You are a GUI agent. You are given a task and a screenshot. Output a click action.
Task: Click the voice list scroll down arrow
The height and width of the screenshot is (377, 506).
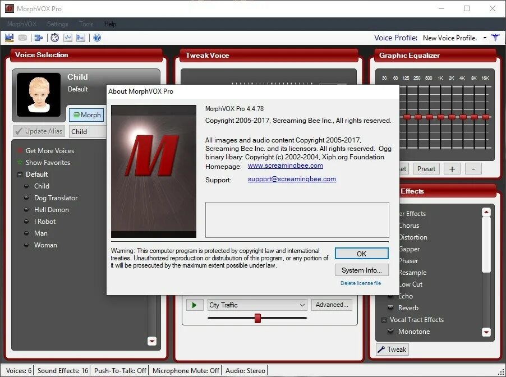pos(151,341)
